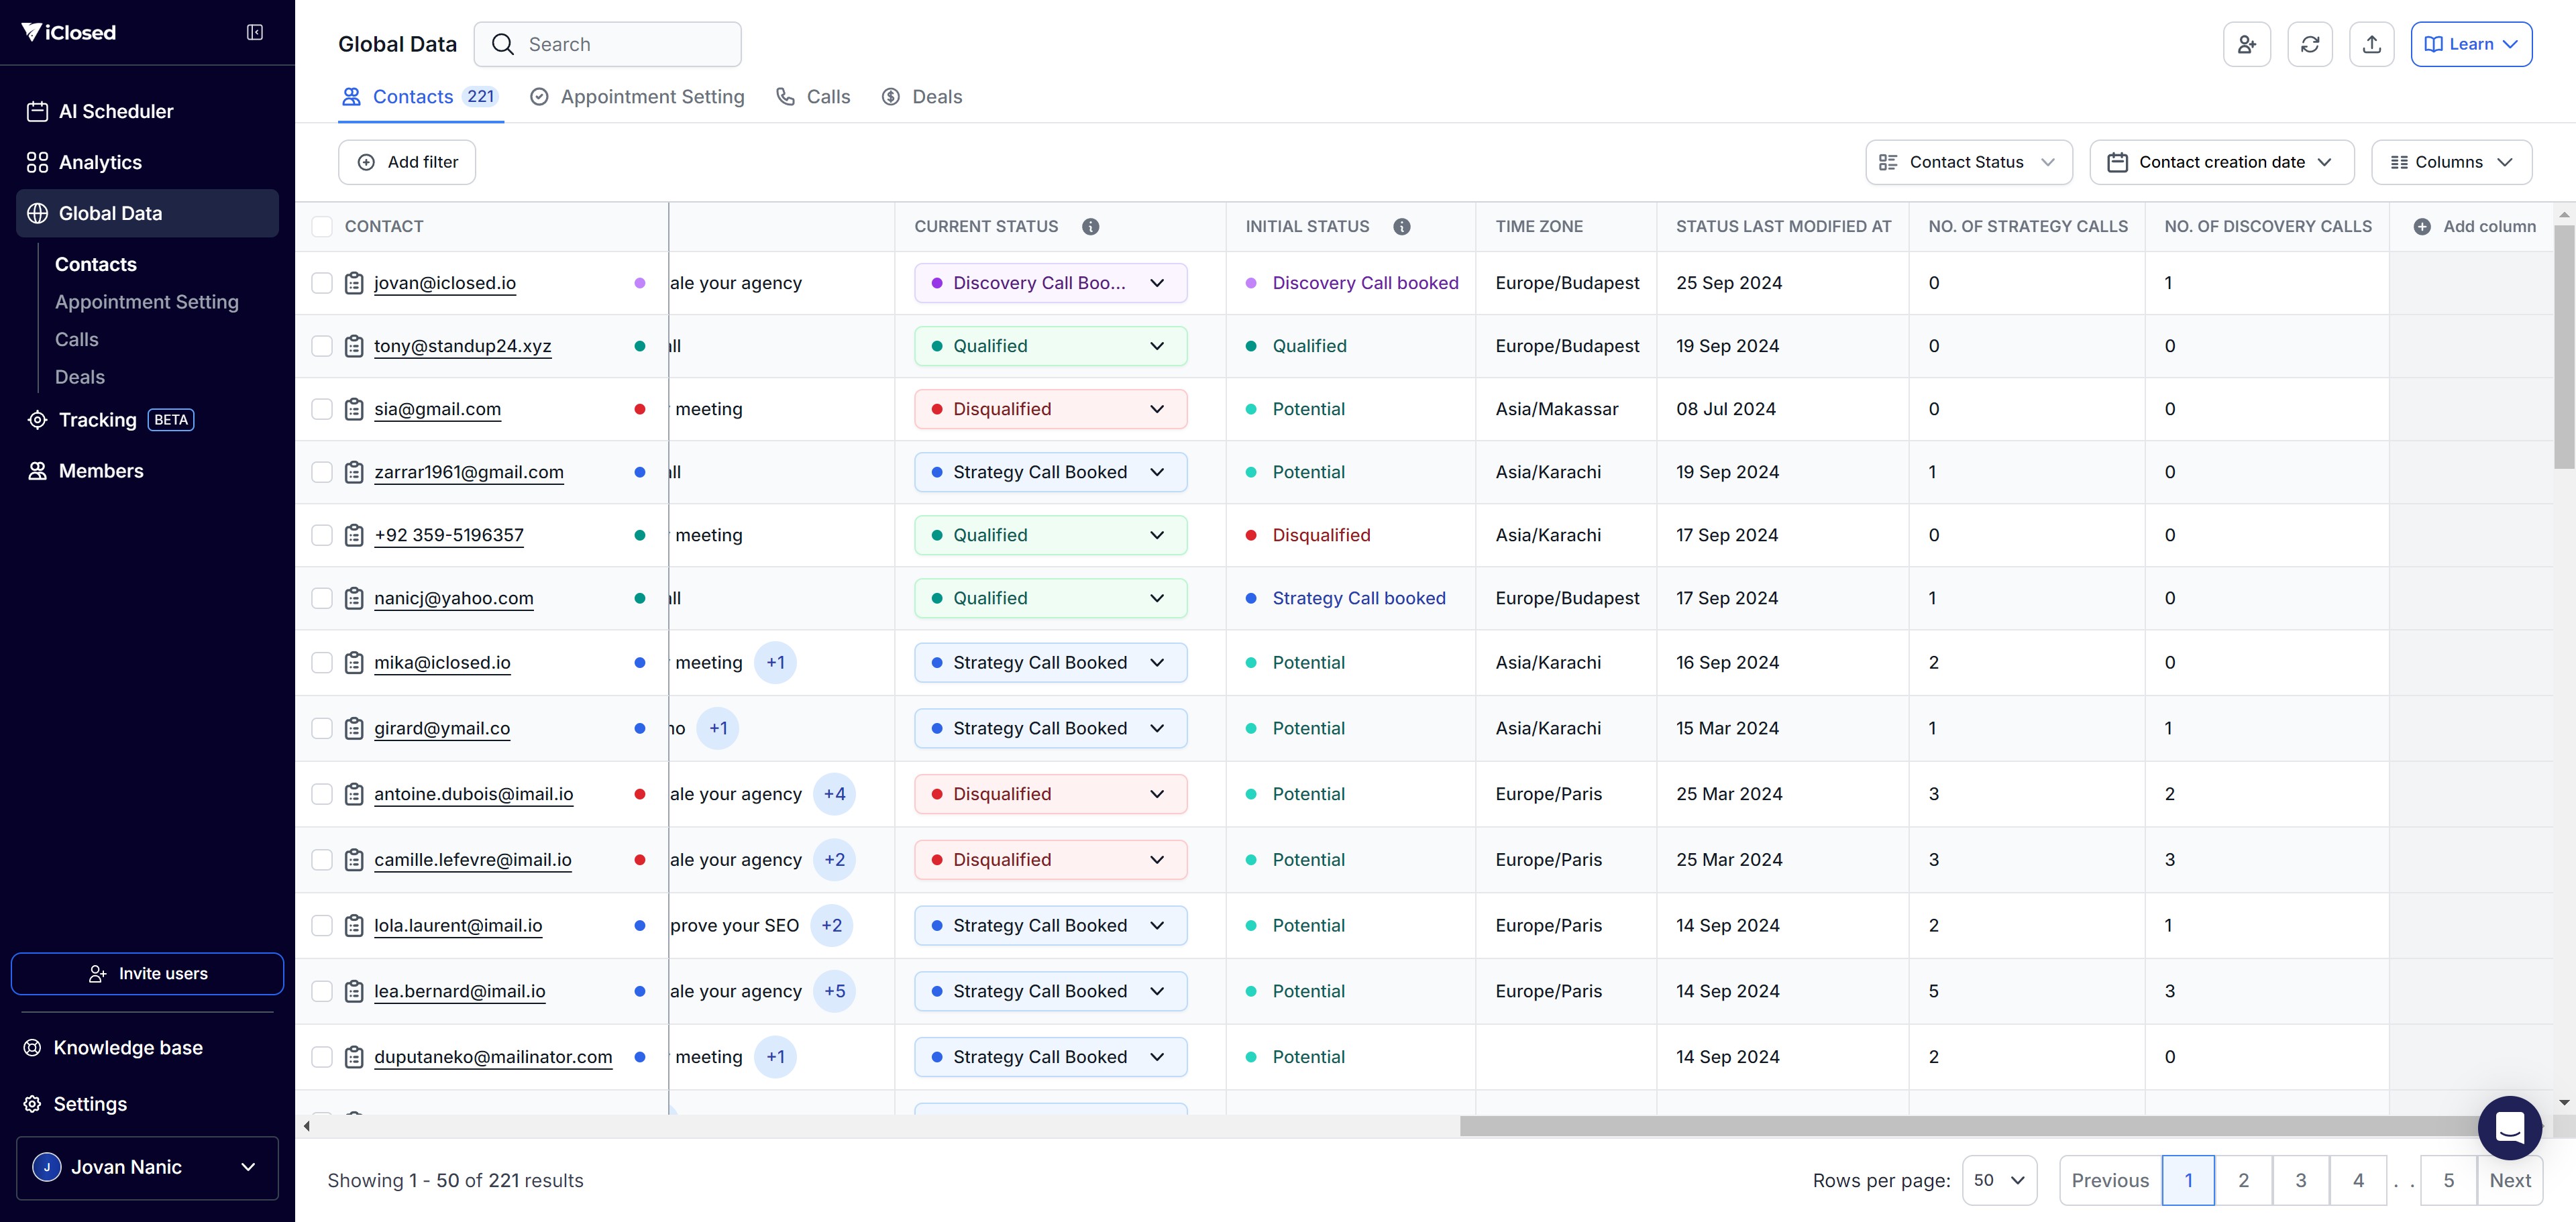2576x1222 pixels.
Task: Click the export upload icon
Action: [x=2371, y=44]
